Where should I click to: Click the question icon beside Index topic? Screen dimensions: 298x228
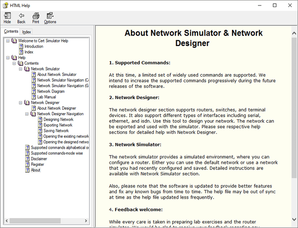[21, 52]
